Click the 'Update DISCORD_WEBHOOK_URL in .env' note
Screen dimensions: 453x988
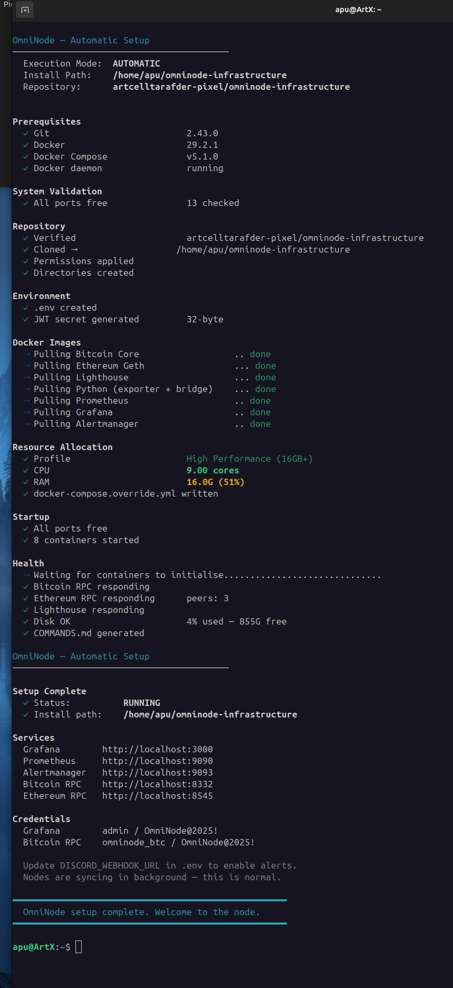160,865
